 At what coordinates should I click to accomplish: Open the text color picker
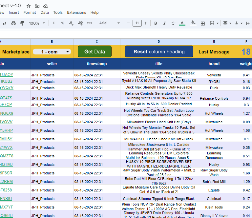(182, 23)
